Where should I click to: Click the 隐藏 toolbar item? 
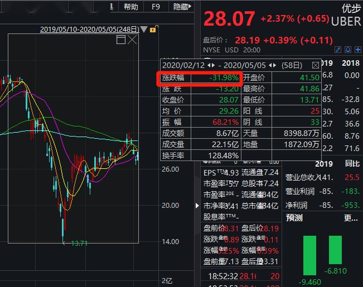click(181, 7)
